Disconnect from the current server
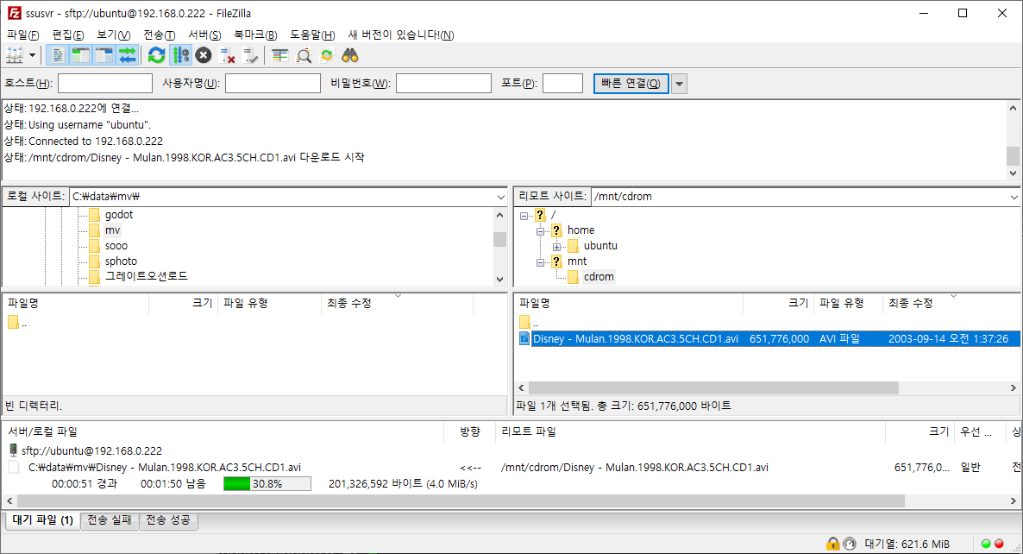1023x554 pixels. (227, 55)
